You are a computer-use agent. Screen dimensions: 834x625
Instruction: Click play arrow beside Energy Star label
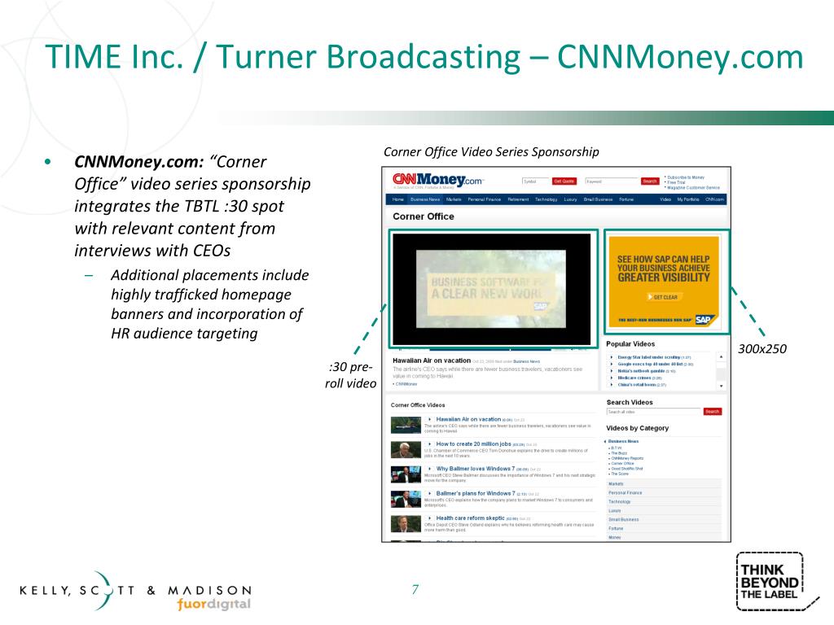pos(612,357)
